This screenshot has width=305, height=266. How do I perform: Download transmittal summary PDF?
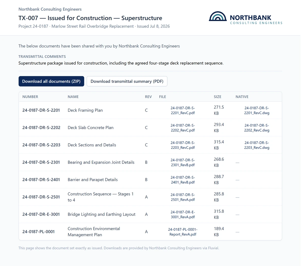point(127,81)
